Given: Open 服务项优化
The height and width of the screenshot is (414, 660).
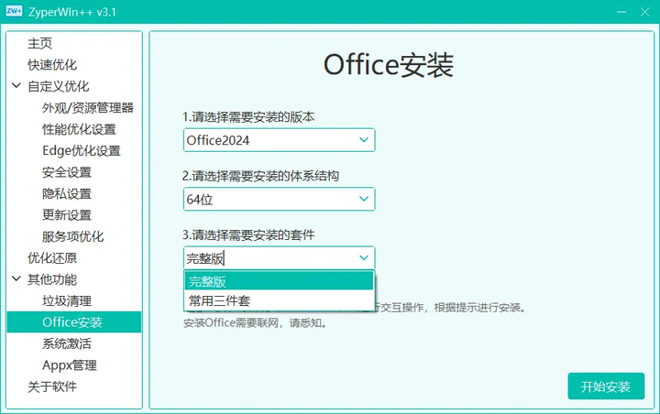Looking at the screenshot, I should (72, 236).
